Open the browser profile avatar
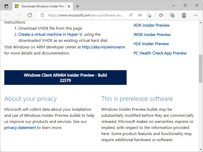 pyautogui.click(x=184, y=15)
